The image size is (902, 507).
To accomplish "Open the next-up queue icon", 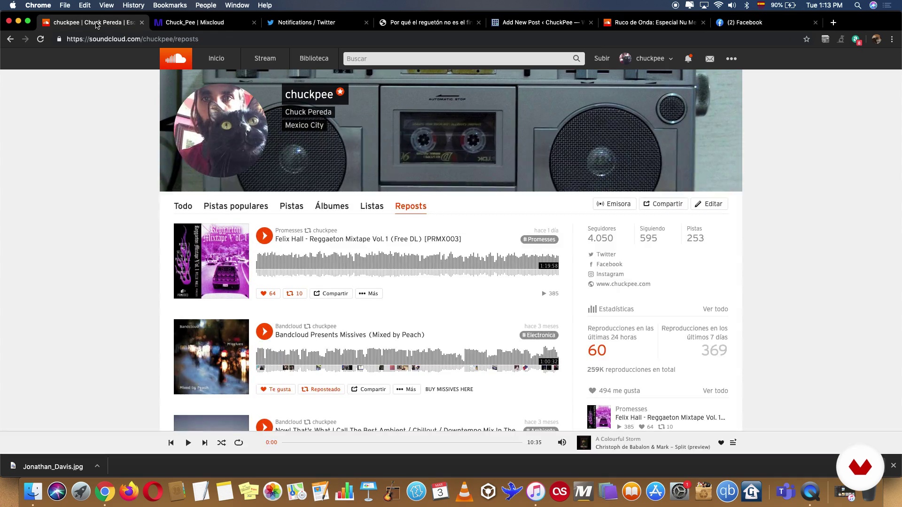I will [x=733, y=443].
